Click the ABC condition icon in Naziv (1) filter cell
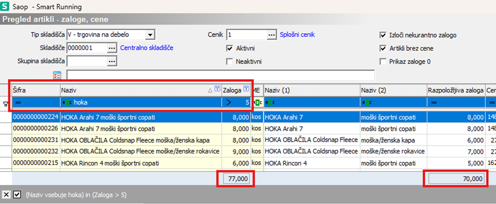The image size is (496, 204). point(271,102)
